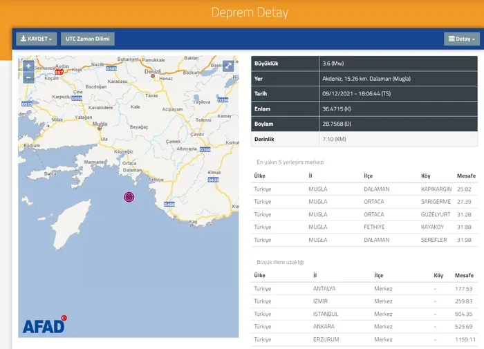Click the Köyceğiz label on the map
Viewport: 484px width, 349px height.
(x=124, y=151)
